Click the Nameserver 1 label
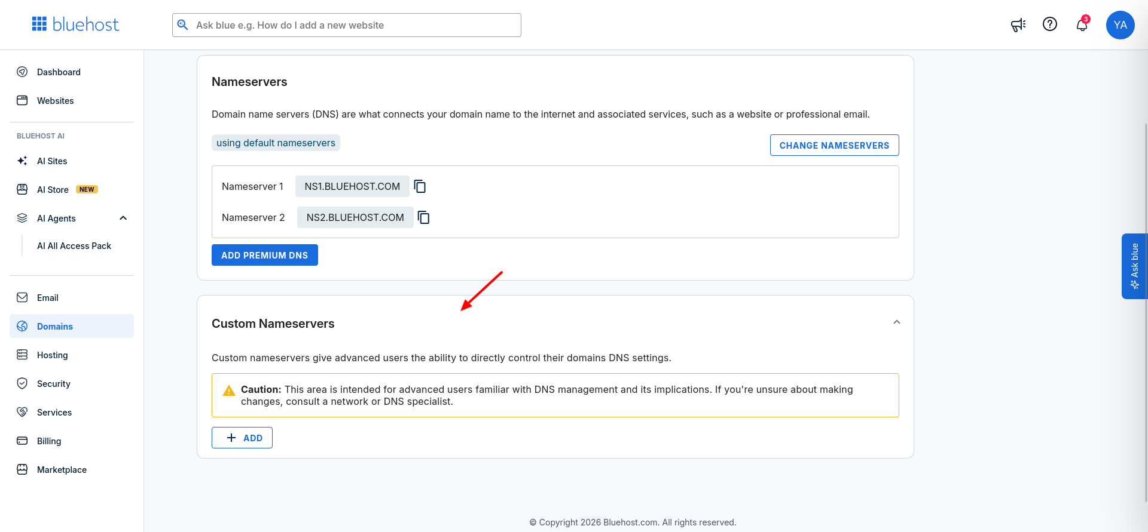Image resolution: width=1148 pixels, height=532 pixels. click(252, 186)
